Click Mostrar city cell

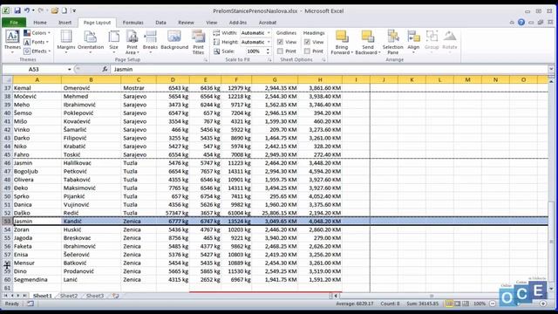139,88
